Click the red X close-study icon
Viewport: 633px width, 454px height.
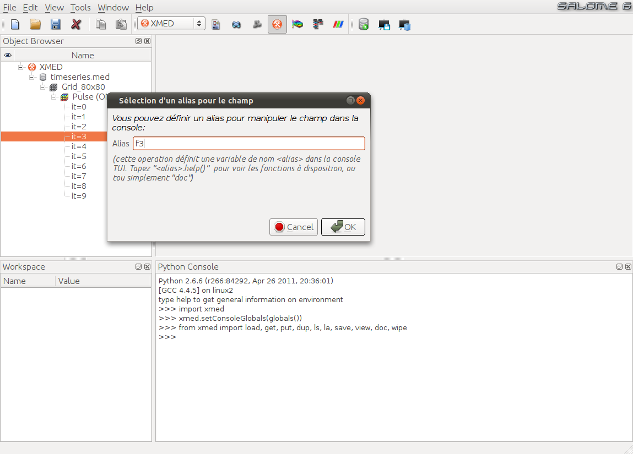(x=76, y=24)
